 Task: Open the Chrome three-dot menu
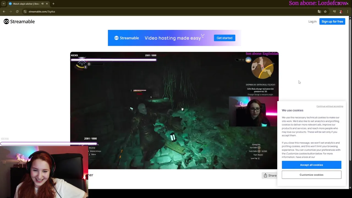[x=348, y=12]
